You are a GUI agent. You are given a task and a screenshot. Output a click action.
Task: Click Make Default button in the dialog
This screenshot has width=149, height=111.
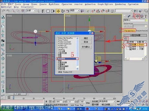pos(86,47)
